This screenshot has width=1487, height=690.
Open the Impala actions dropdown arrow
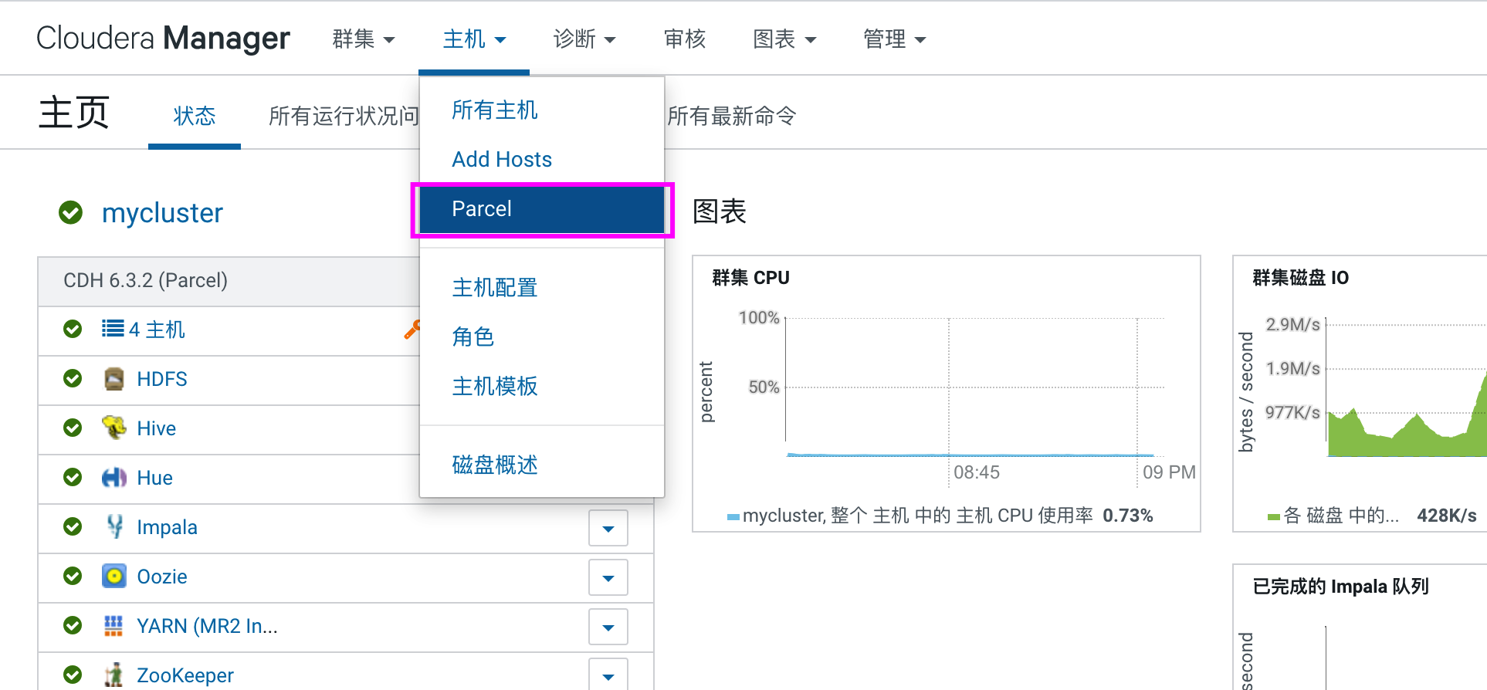608,529
